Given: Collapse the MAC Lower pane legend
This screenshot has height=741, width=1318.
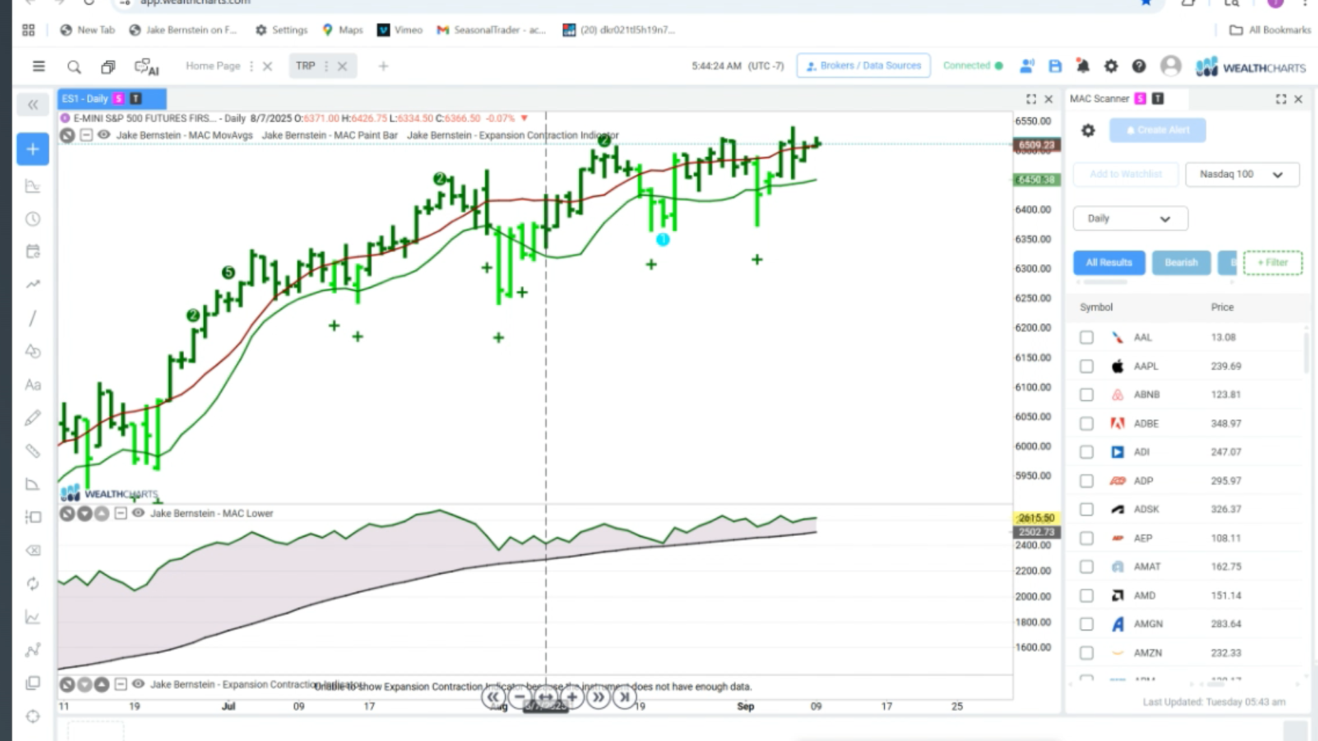Looking at the screenshot, I should point(120,513).
